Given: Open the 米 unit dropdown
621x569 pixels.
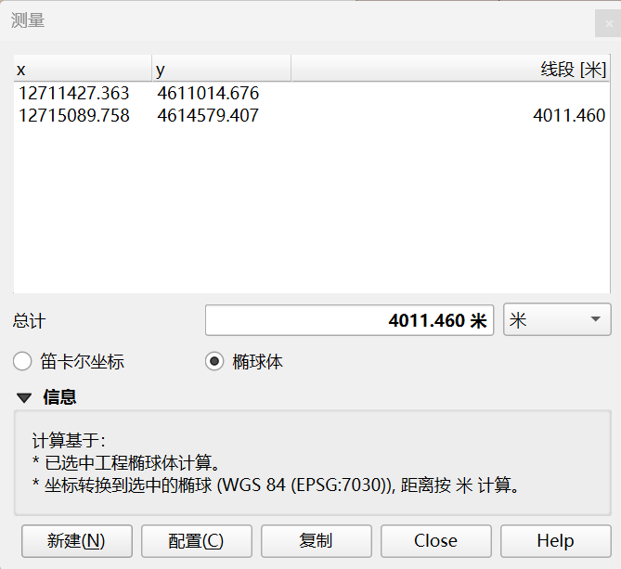Looking at the screenshot, I should tap(557, 320).
